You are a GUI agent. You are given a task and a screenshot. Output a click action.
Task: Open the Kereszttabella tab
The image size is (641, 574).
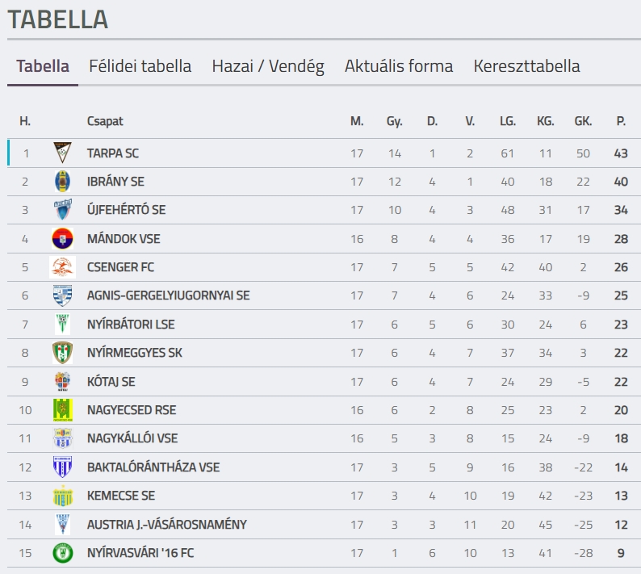[526, 66]
